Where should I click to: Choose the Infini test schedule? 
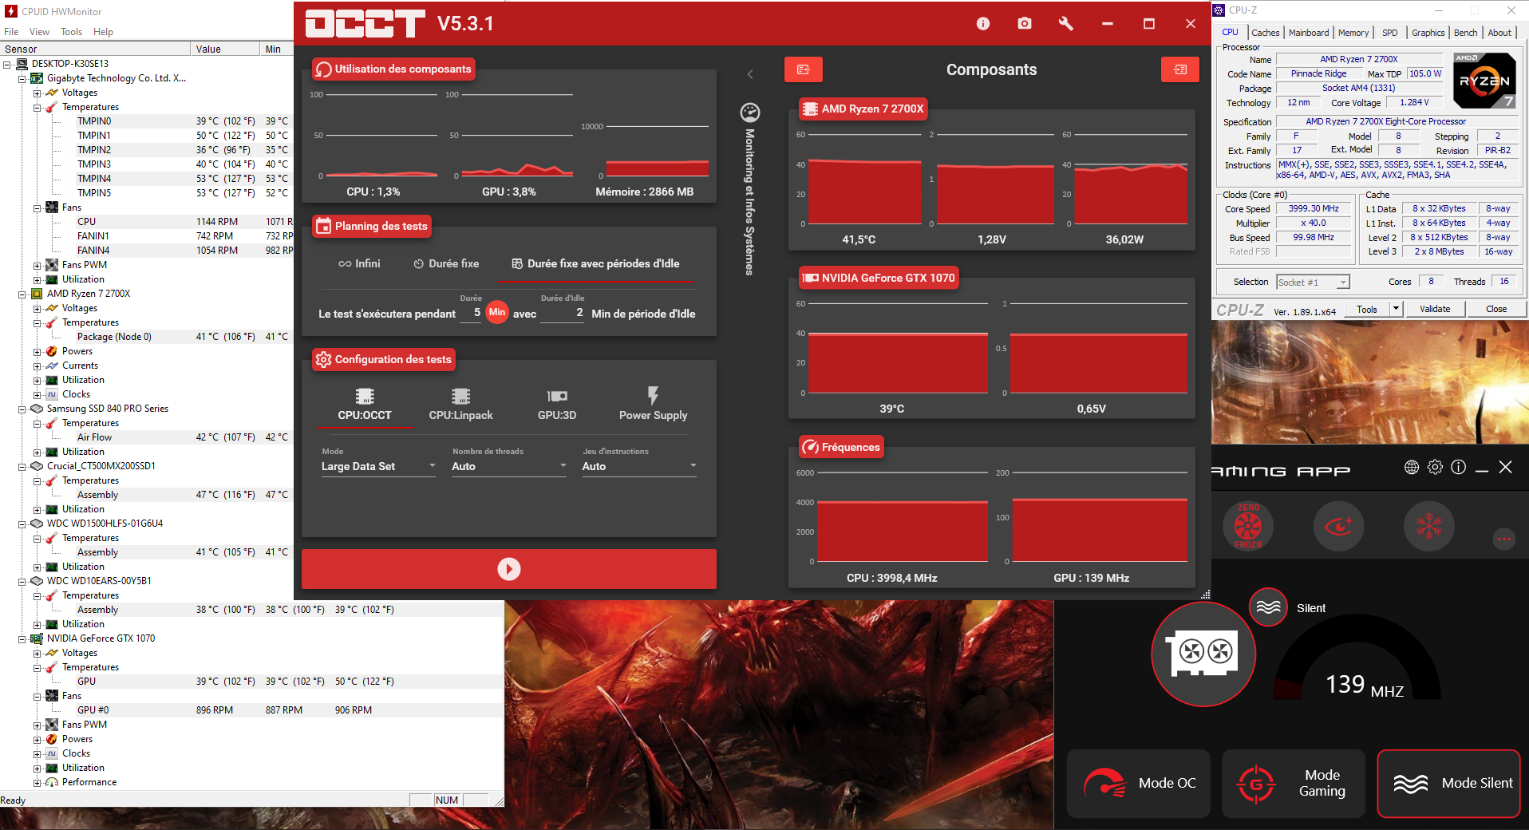(359, 263)
